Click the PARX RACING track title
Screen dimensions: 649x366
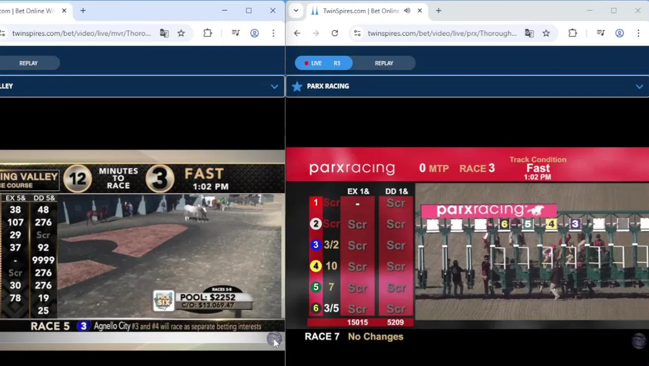(328, 86)
